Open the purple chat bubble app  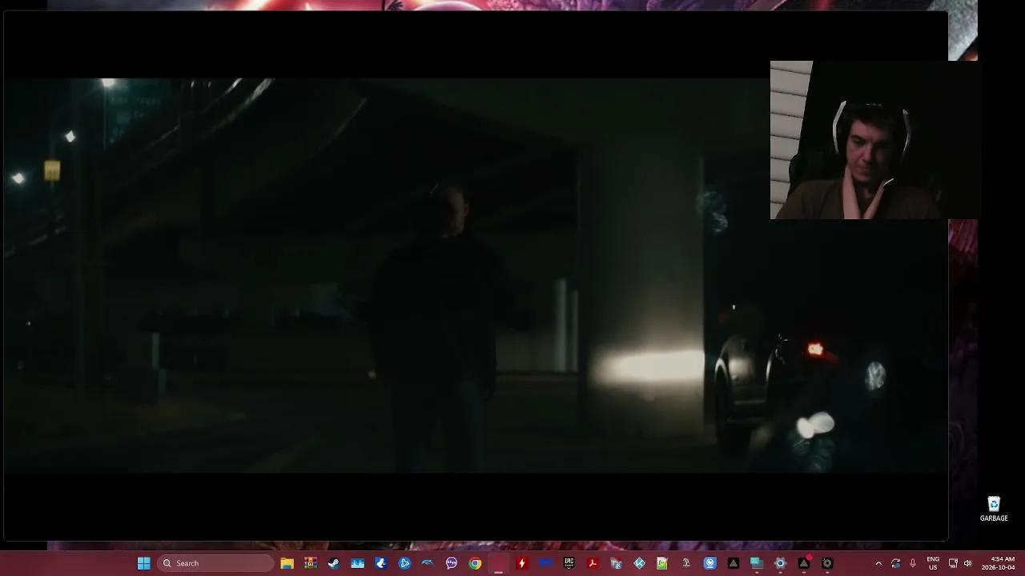(452, 563)
